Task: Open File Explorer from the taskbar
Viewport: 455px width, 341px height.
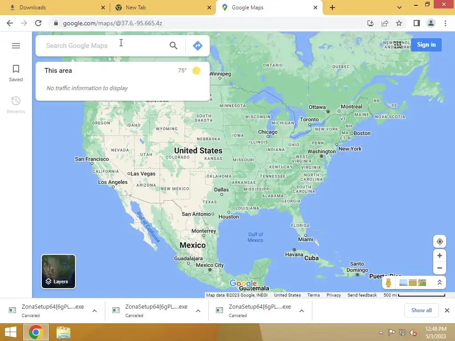Action: click(63, 333)
